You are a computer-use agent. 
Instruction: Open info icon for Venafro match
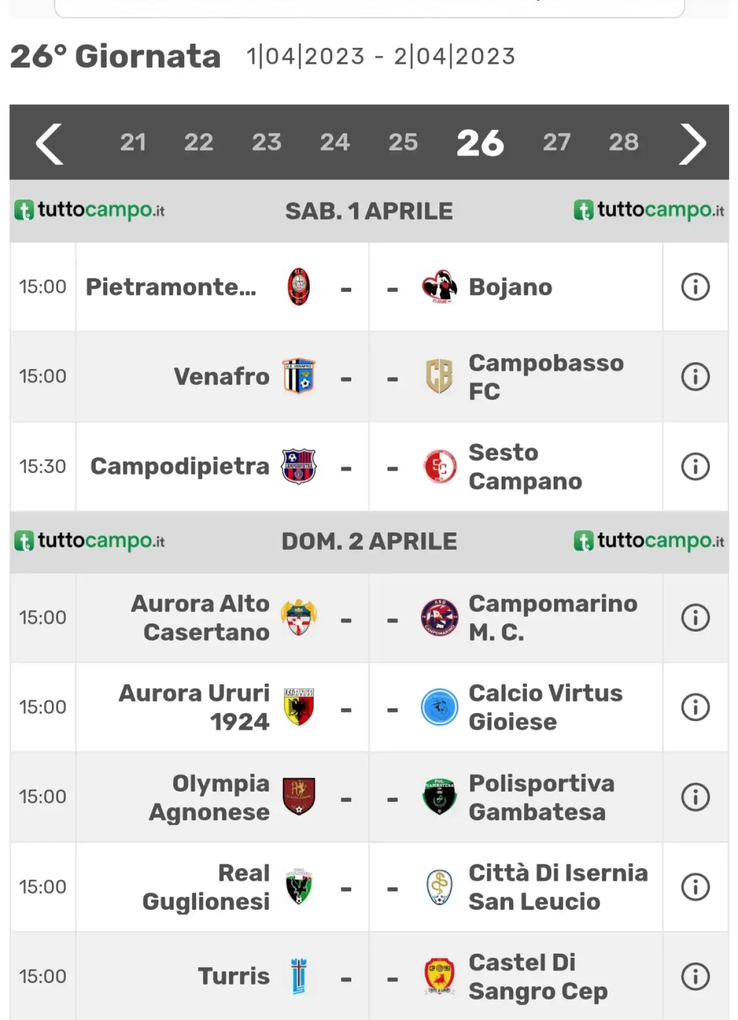[695, 377]
